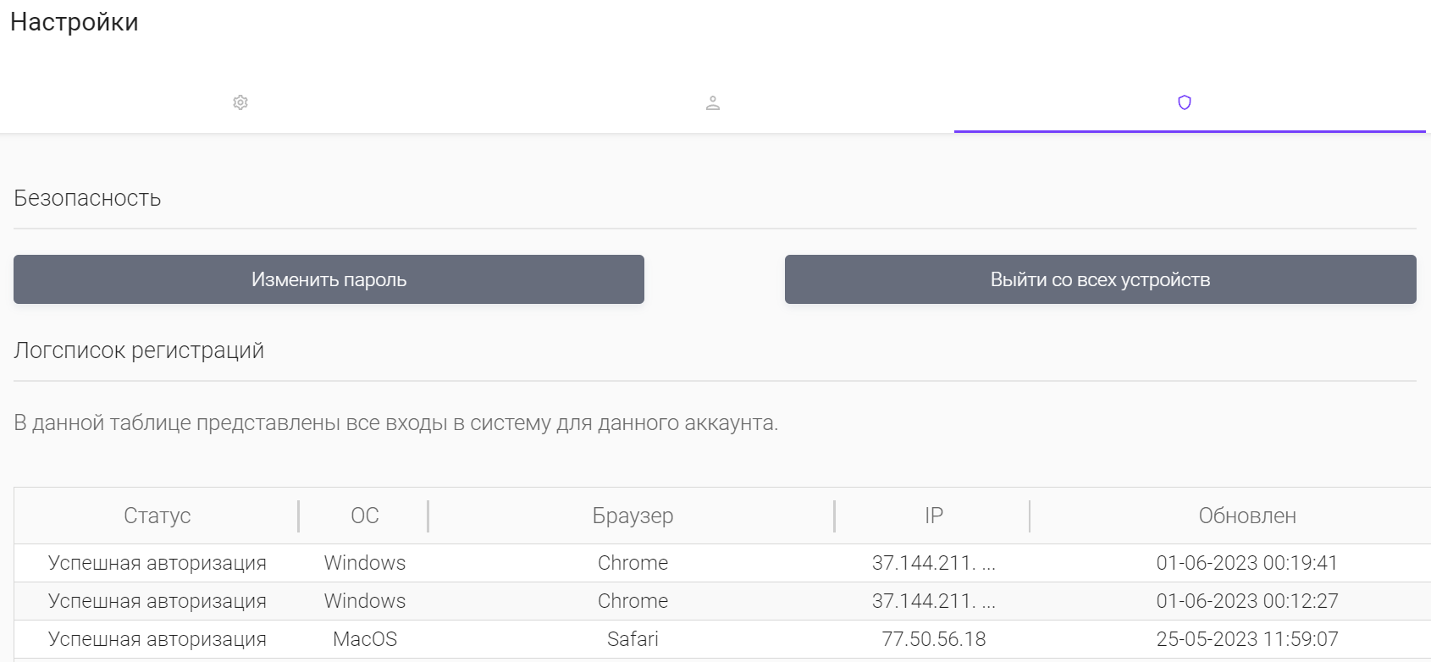
Task: Click divider between IP and Обновлен columns
Action: 1030,516
